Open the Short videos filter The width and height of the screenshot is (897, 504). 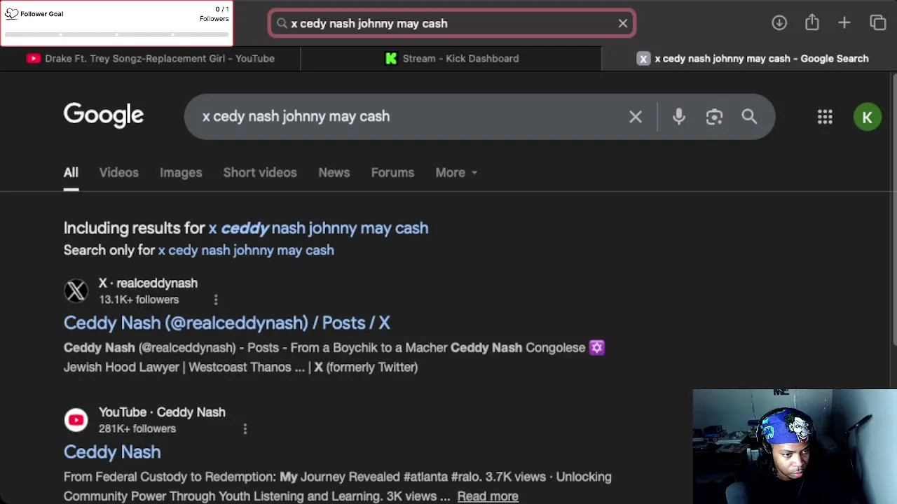260,173
